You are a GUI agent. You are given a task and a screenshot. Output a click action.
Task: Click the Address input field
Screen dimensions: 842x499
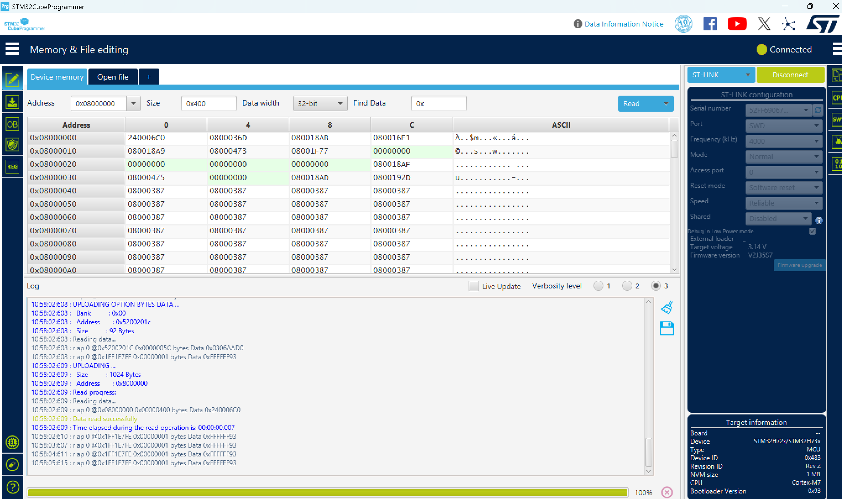(98, 104)
